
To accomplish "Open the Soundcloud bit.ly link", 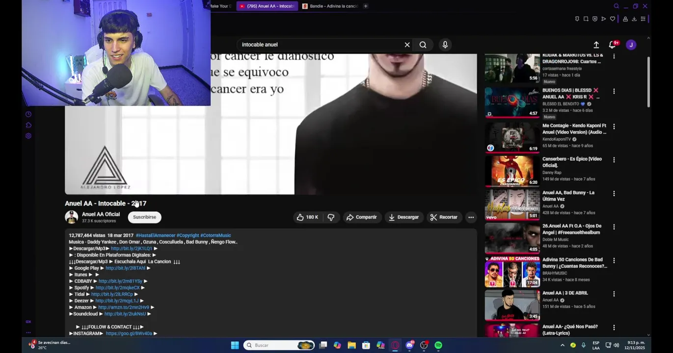I will click(x=125, y=314).
